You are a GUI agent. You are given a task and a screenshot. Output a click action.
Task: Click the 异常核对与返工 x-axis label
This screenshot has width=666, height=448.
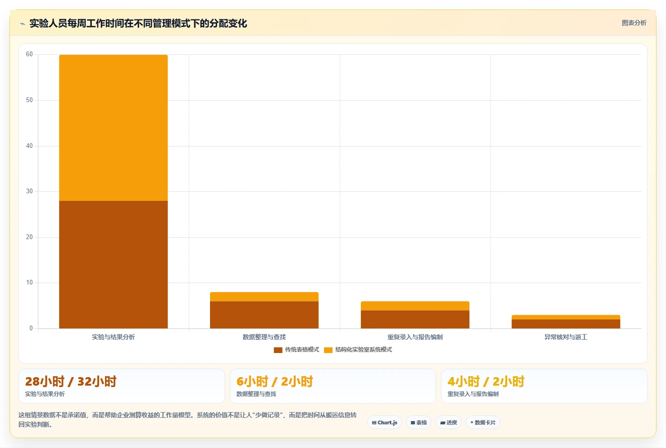point(566,337)
